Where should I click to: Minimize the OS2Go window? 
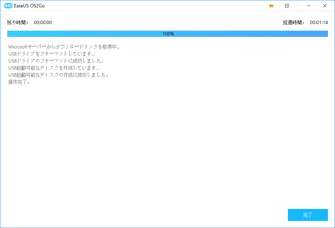tap(306, 6)
